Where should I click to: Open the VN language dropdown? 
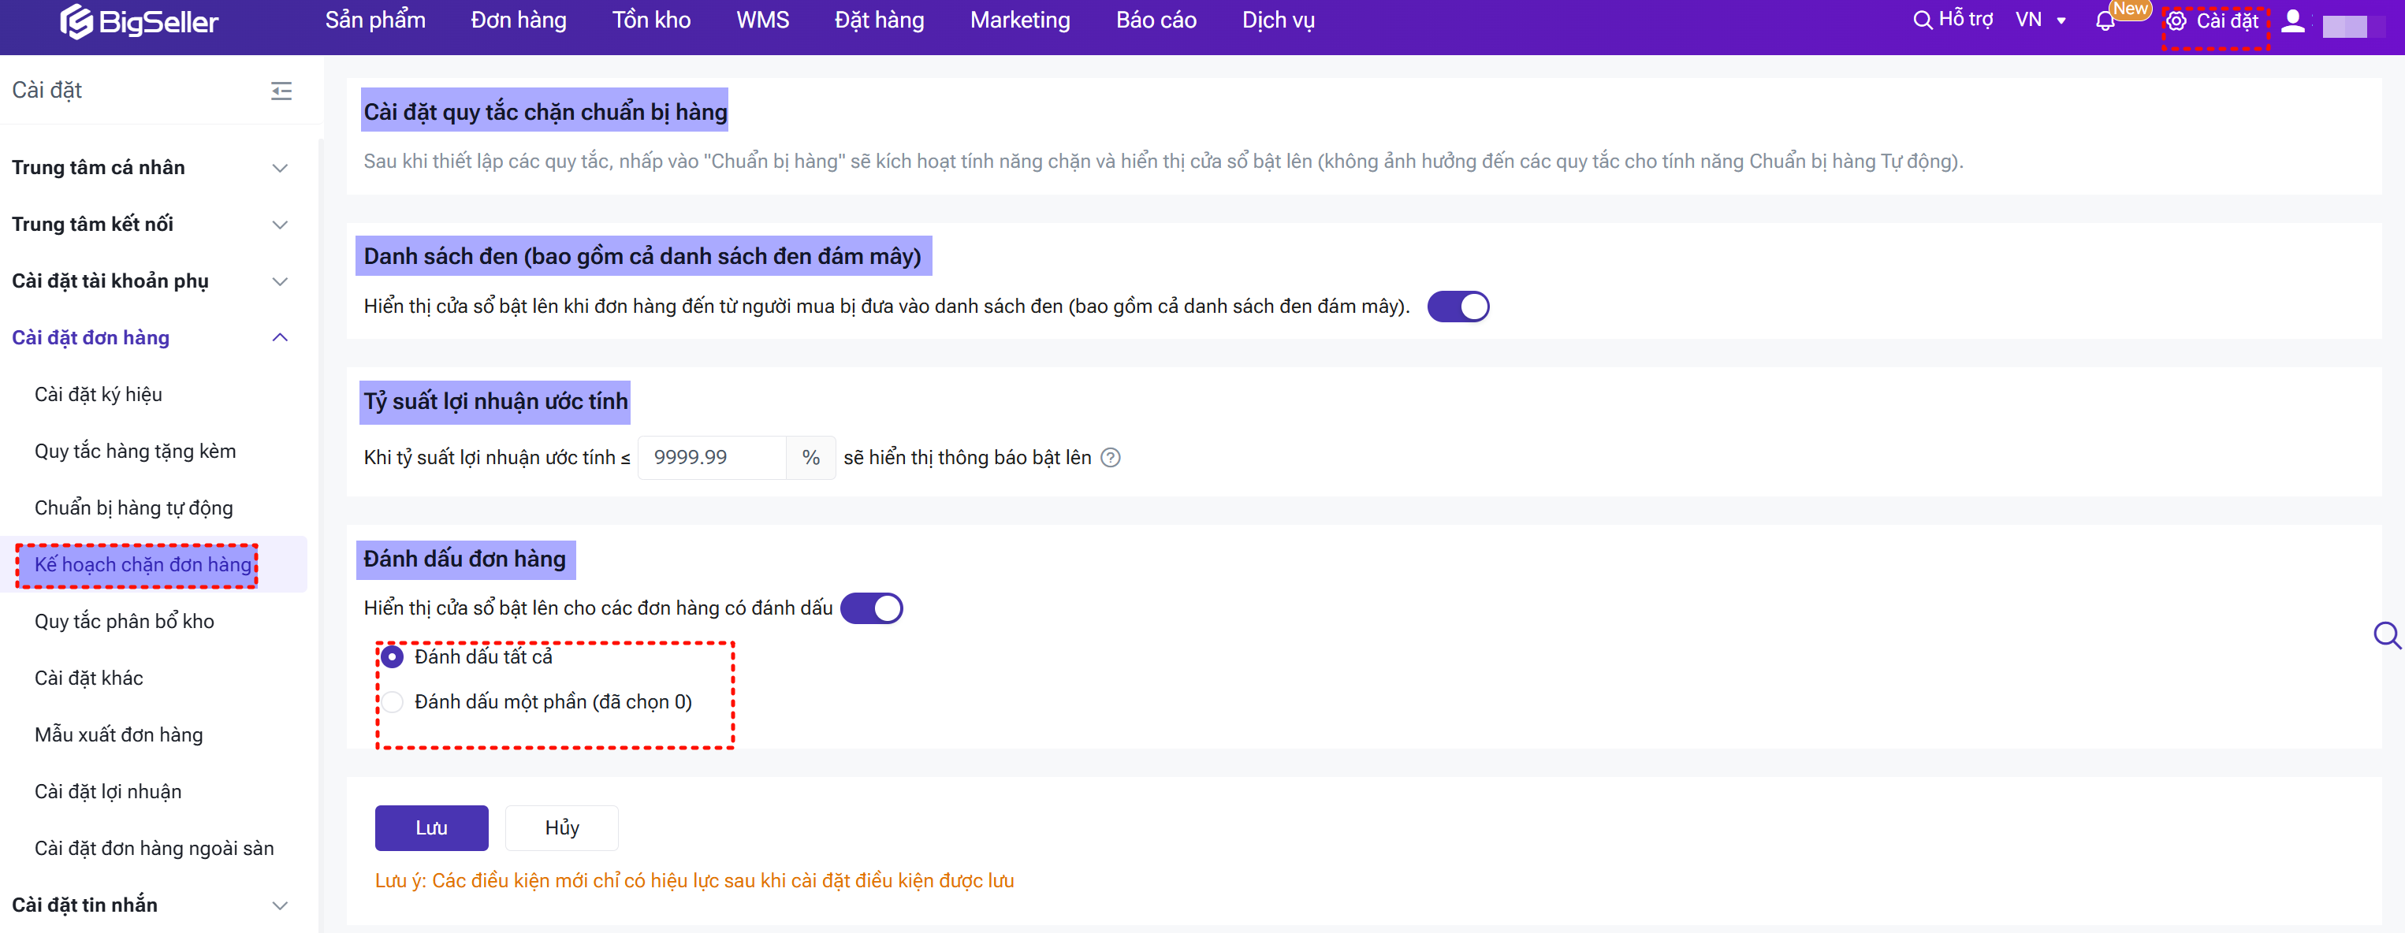click(2040, 20)
